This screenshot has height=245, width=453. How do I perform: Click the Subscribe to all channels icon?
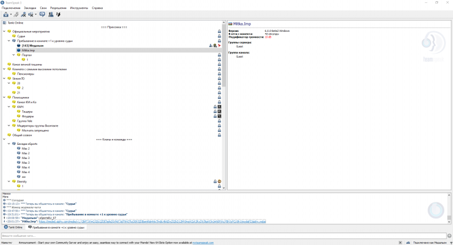[x=24, y=14]
